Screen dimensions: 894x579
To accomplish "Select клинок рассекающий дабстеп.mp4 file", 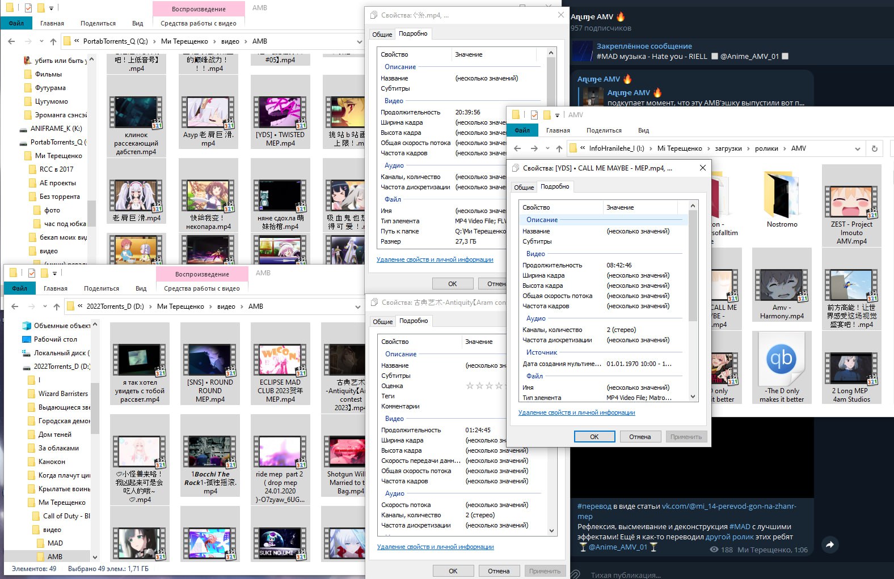I will 136,116.
